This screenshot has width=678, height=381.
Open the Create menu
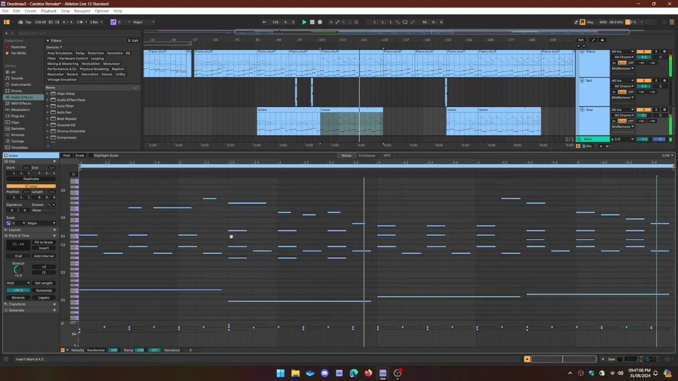coord(30,11)
